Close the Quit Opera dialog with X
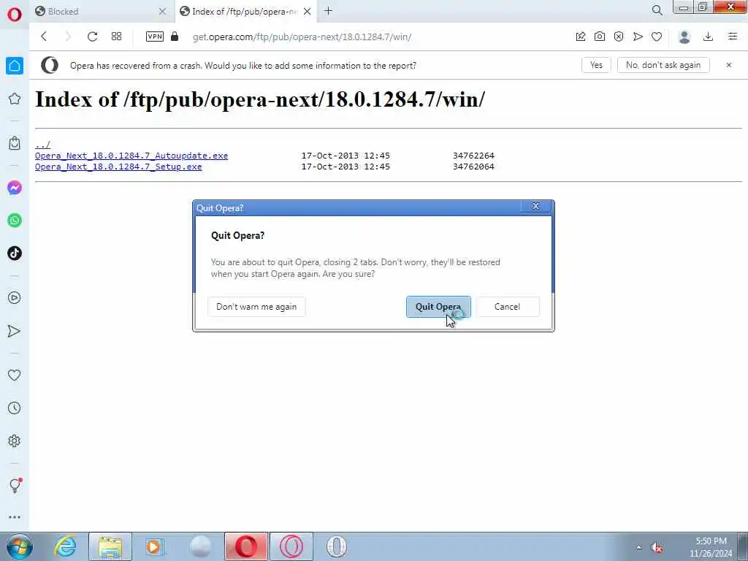The width and height of the screenshot is (748, 561). 535,206
